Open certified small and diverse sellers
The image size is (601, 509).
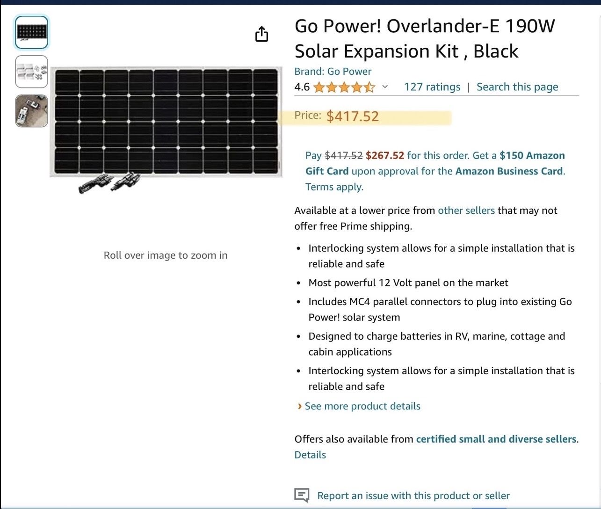pyautogui.click(x=496, y=439)
